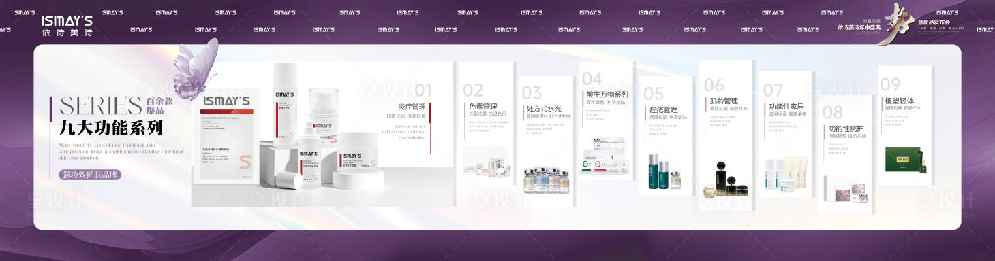Click the 强功效护肤品牌 pill label
This screenshot has height=261, width=995.
click(91, 175)
